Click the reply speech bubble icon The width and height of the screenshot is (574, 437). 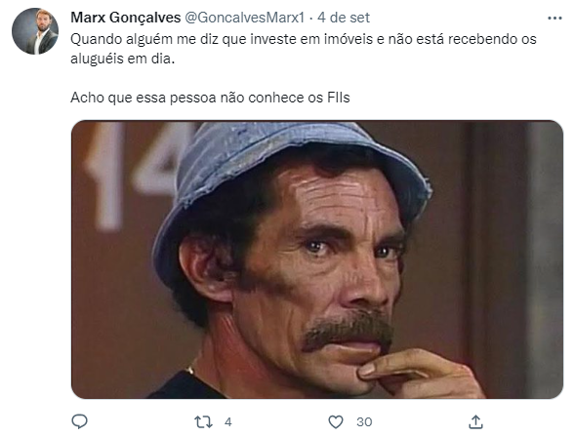point(79,421)
